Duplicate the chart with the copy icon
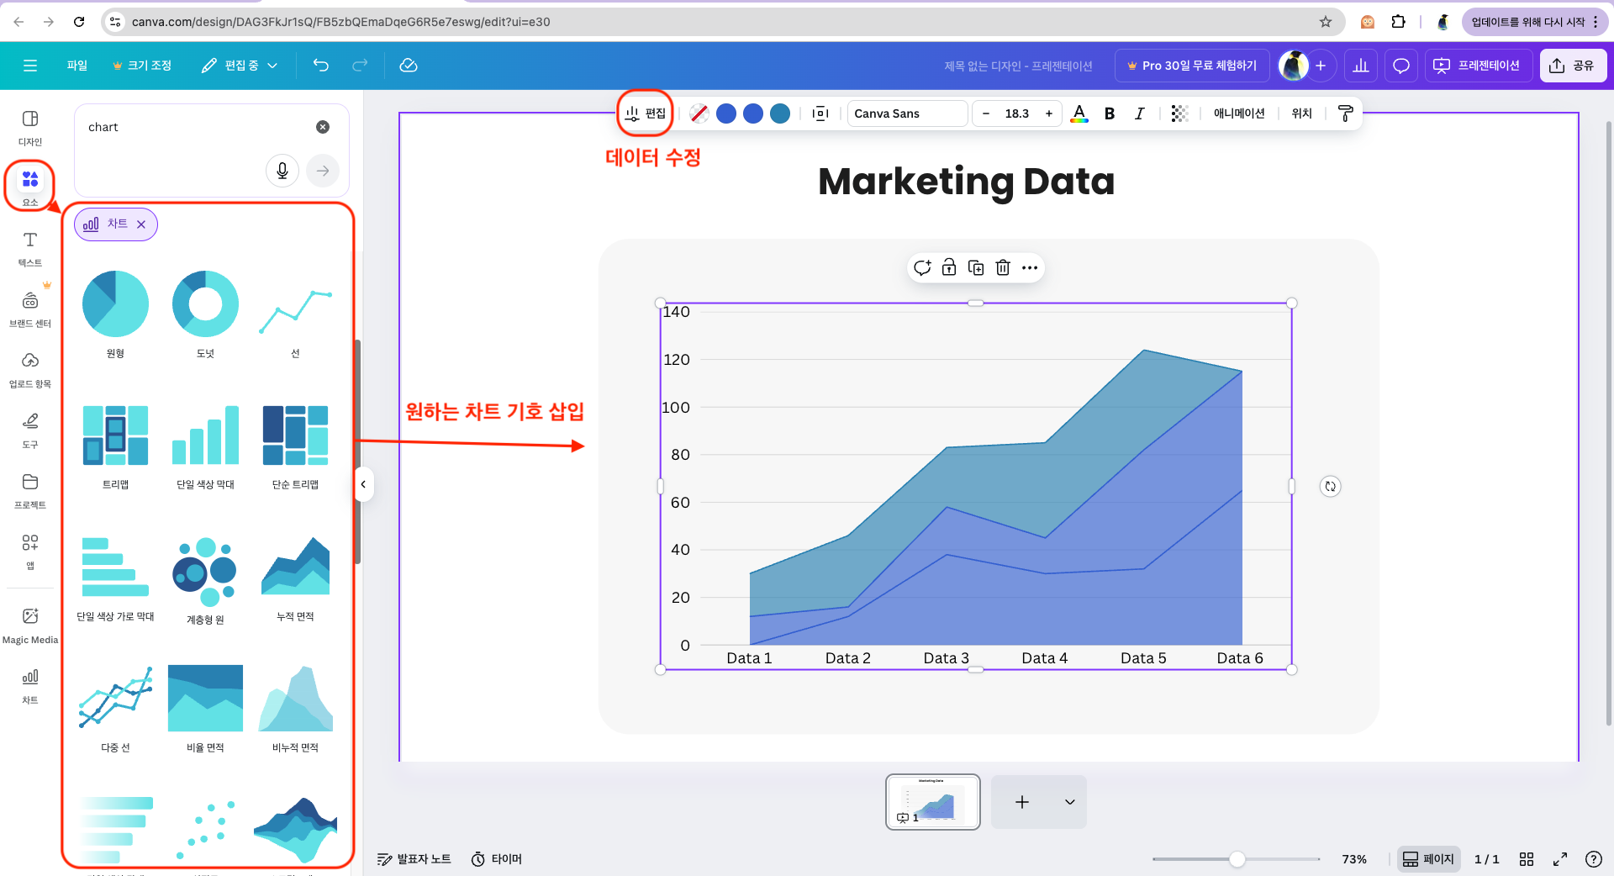Screen dimensions: 1614x876 [x=976, y=268]
